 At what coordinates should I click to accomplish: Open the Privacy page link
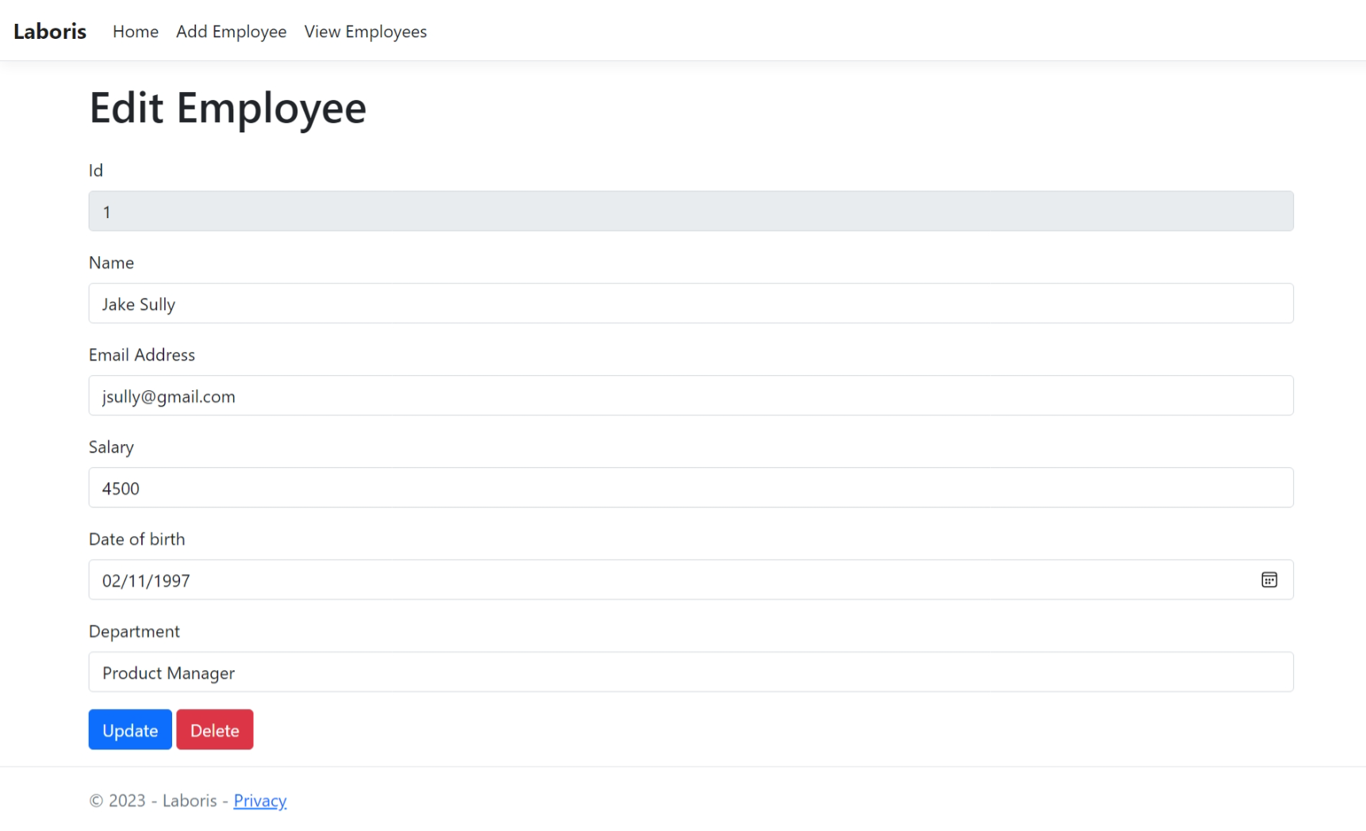point(260,801)
